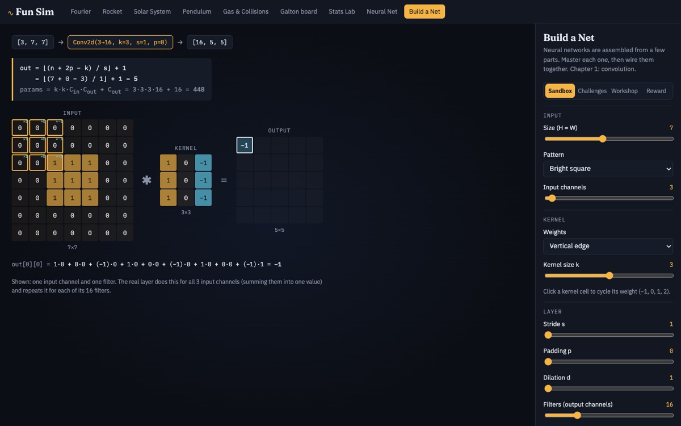Click the out[0][0] calculation line

[146, 264]
